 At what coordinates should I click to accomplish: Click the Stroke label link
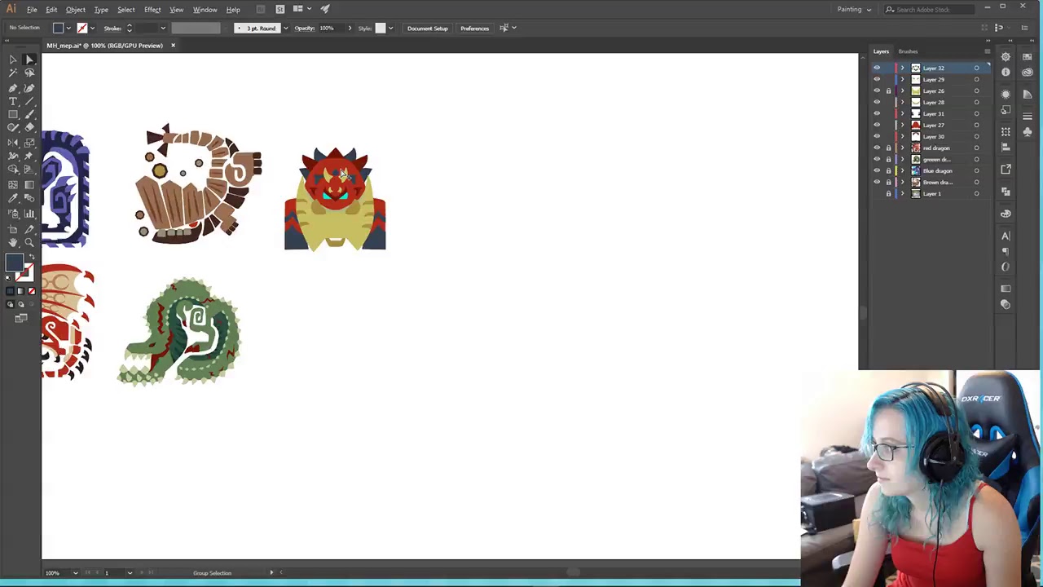pyautogui.click(x=113, y=28)
